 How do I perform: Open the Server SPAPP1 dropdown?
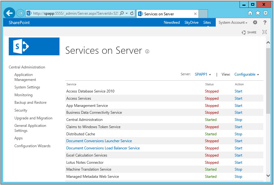(203, 74)
